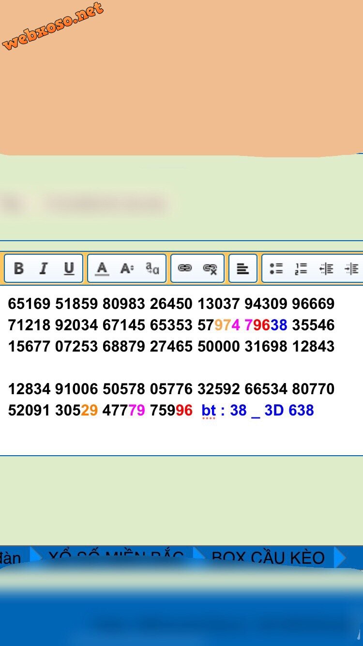The height and width of the screenshot is (646, 363).
Task: Open the font family selector
Action: point(152,268)
